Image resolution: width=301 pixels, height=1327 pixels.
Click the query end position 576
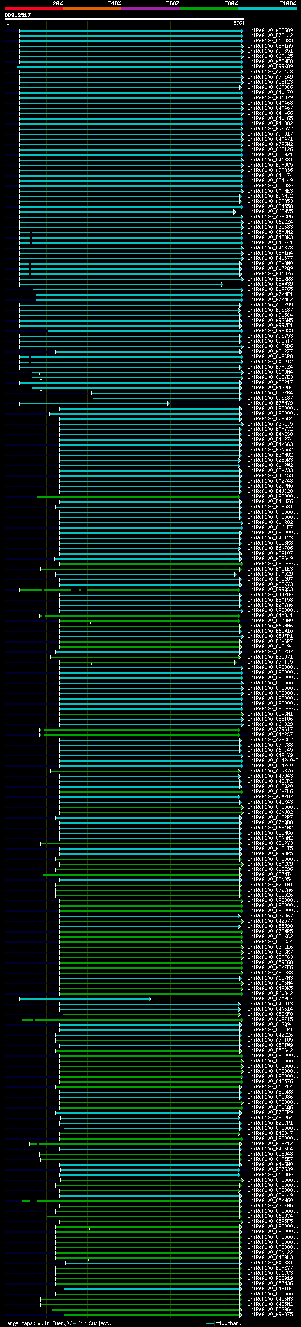pos(237,23)
